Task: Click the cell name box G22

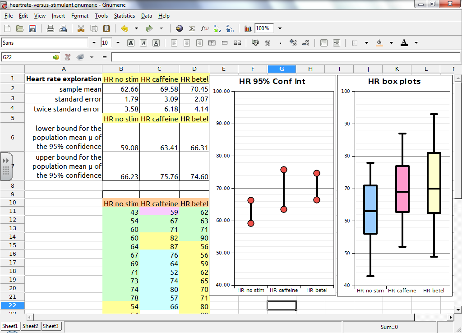Action: (27, 57)
